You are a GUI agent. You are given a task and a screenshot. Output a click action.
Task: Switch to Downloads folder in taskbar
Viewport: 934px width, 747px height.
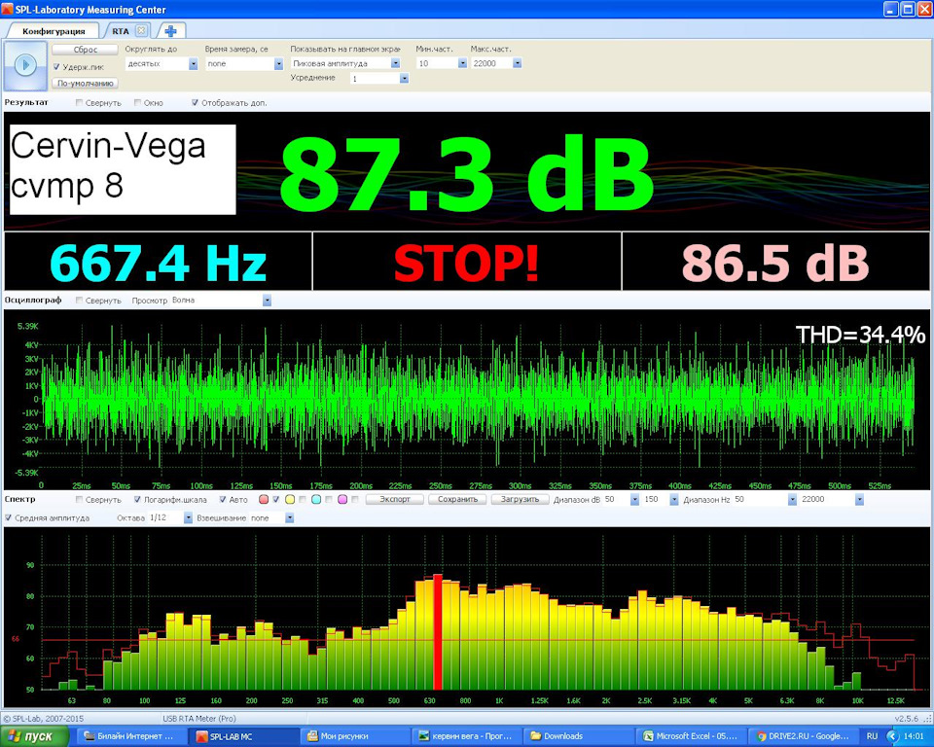point(578,736)
